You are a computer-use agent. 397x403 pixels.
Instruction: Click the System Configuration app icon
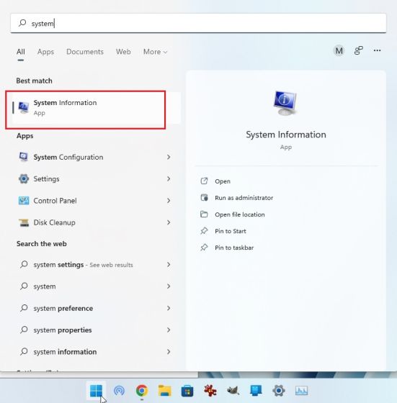coord(23,157)
